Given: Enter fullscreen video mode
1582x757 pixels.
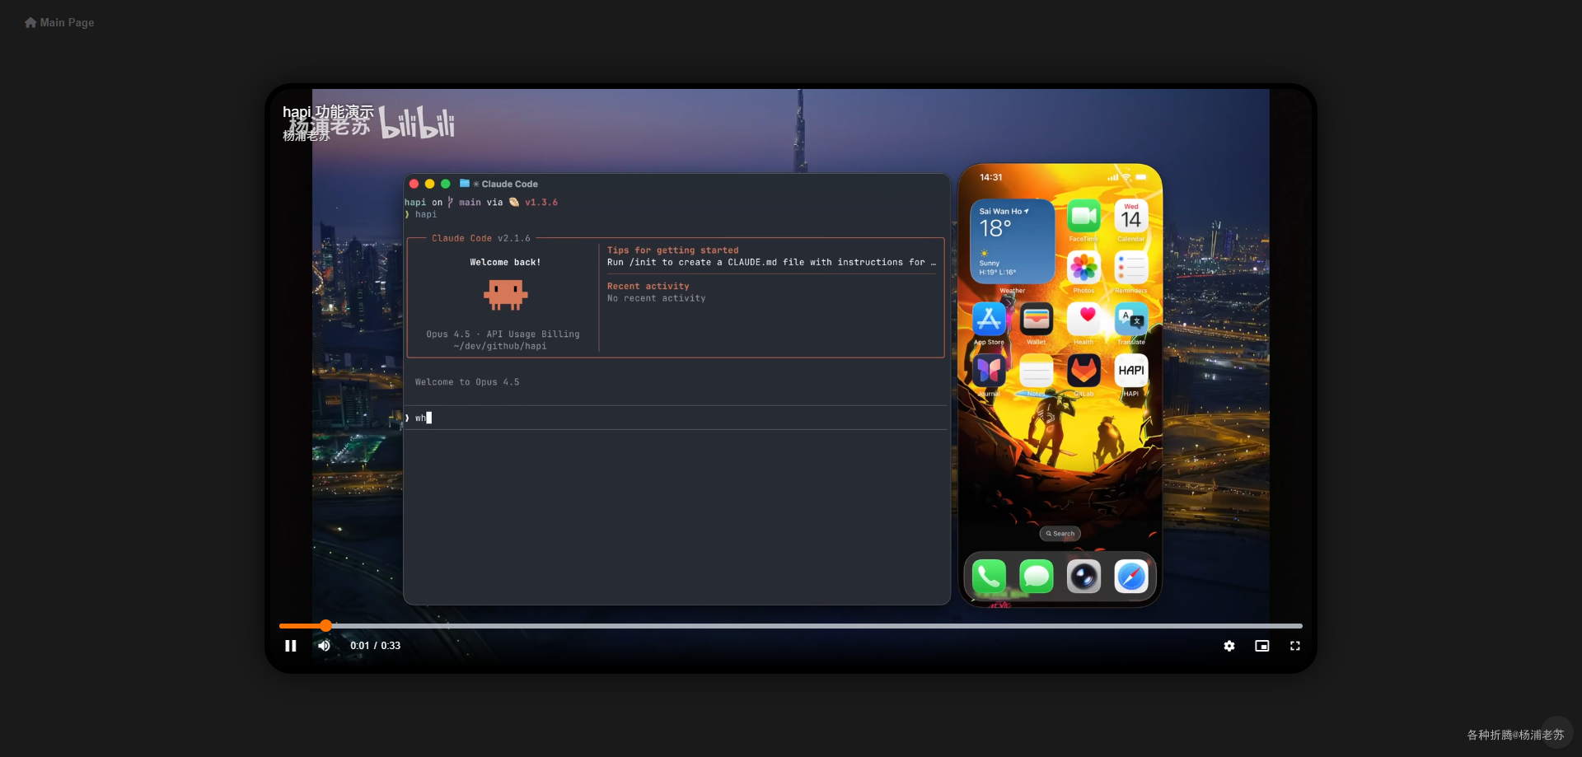Looking at the screenshot, I should (1294, 646).
